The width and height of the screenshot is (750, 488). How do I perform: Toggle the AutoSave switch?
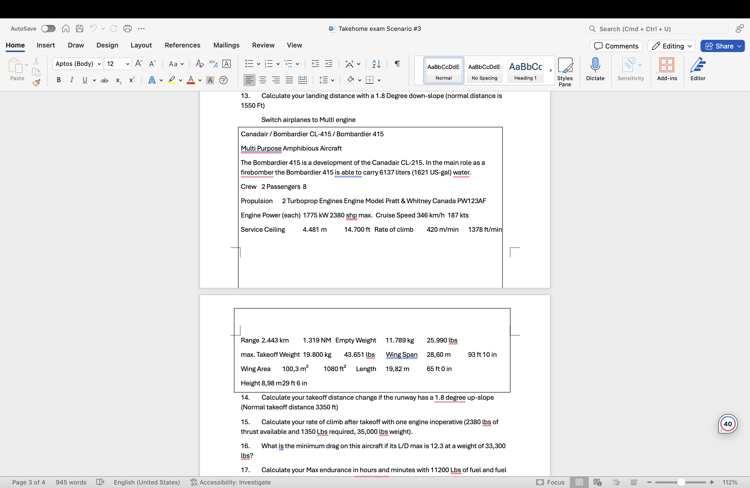(x=48, y=29)
